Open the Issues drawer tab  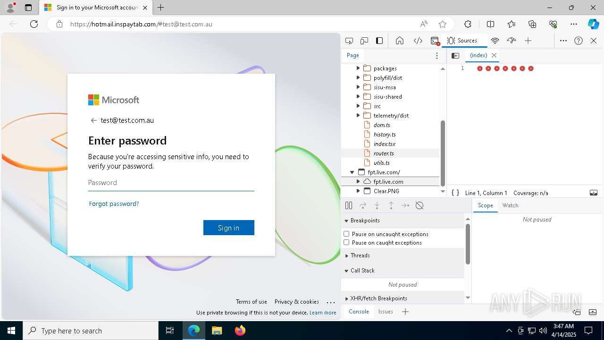(x=386, y=312)
